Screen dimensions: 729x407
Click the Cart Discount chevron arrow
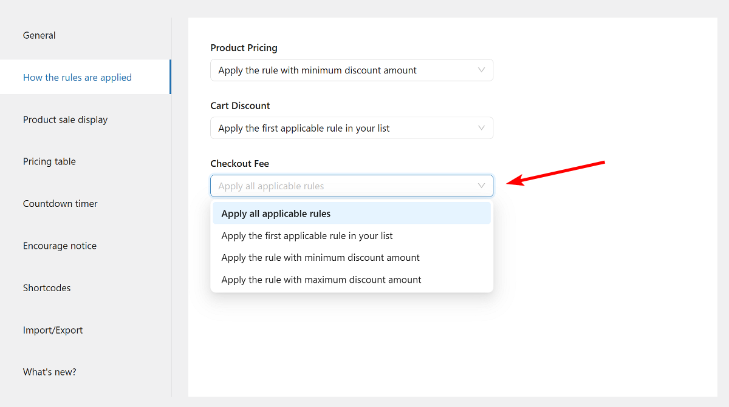(x=481, y=128)
